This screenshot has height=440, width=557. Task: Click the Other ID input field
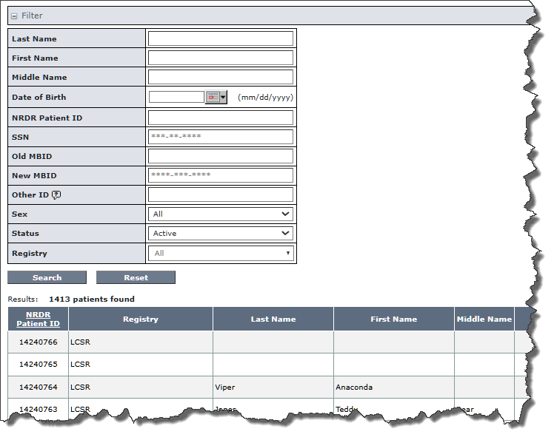(x=221, y=194)
